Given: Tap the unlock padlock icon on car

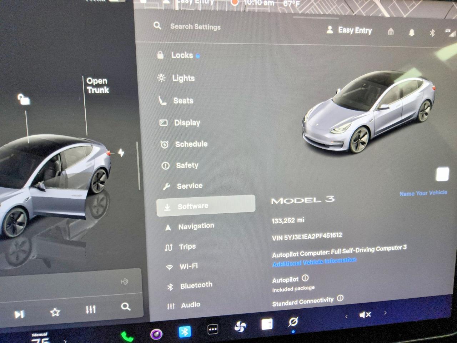Looking at the screenshot, I should coord(24,99).
